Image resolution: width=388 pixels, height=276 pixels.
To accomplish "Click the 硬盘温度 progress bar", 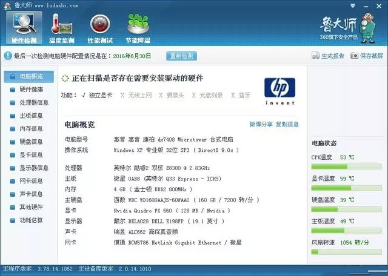I will point(346,209).
